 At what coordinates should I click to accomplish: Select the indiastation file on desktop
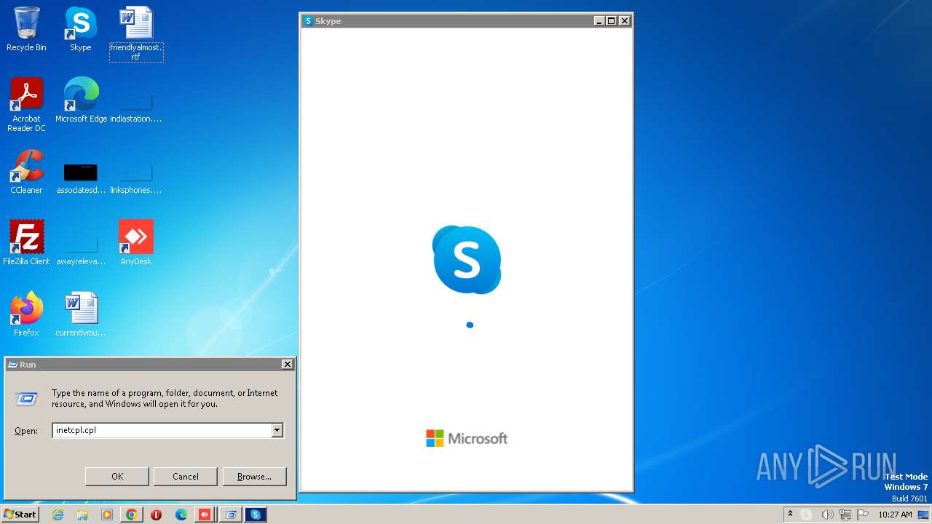click(136, 106)
